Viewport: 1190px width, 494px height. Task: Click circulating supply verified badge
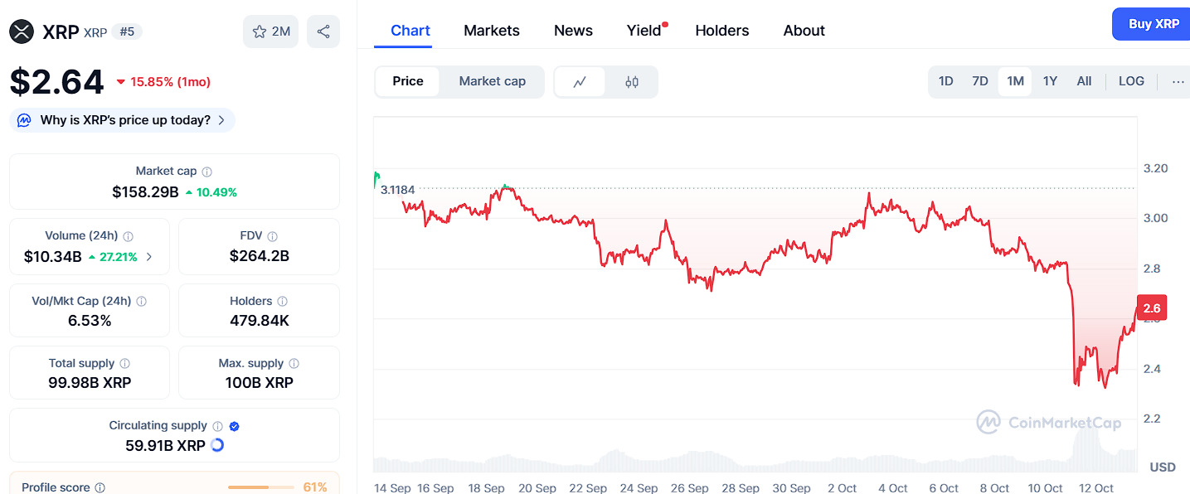[235, 426]
